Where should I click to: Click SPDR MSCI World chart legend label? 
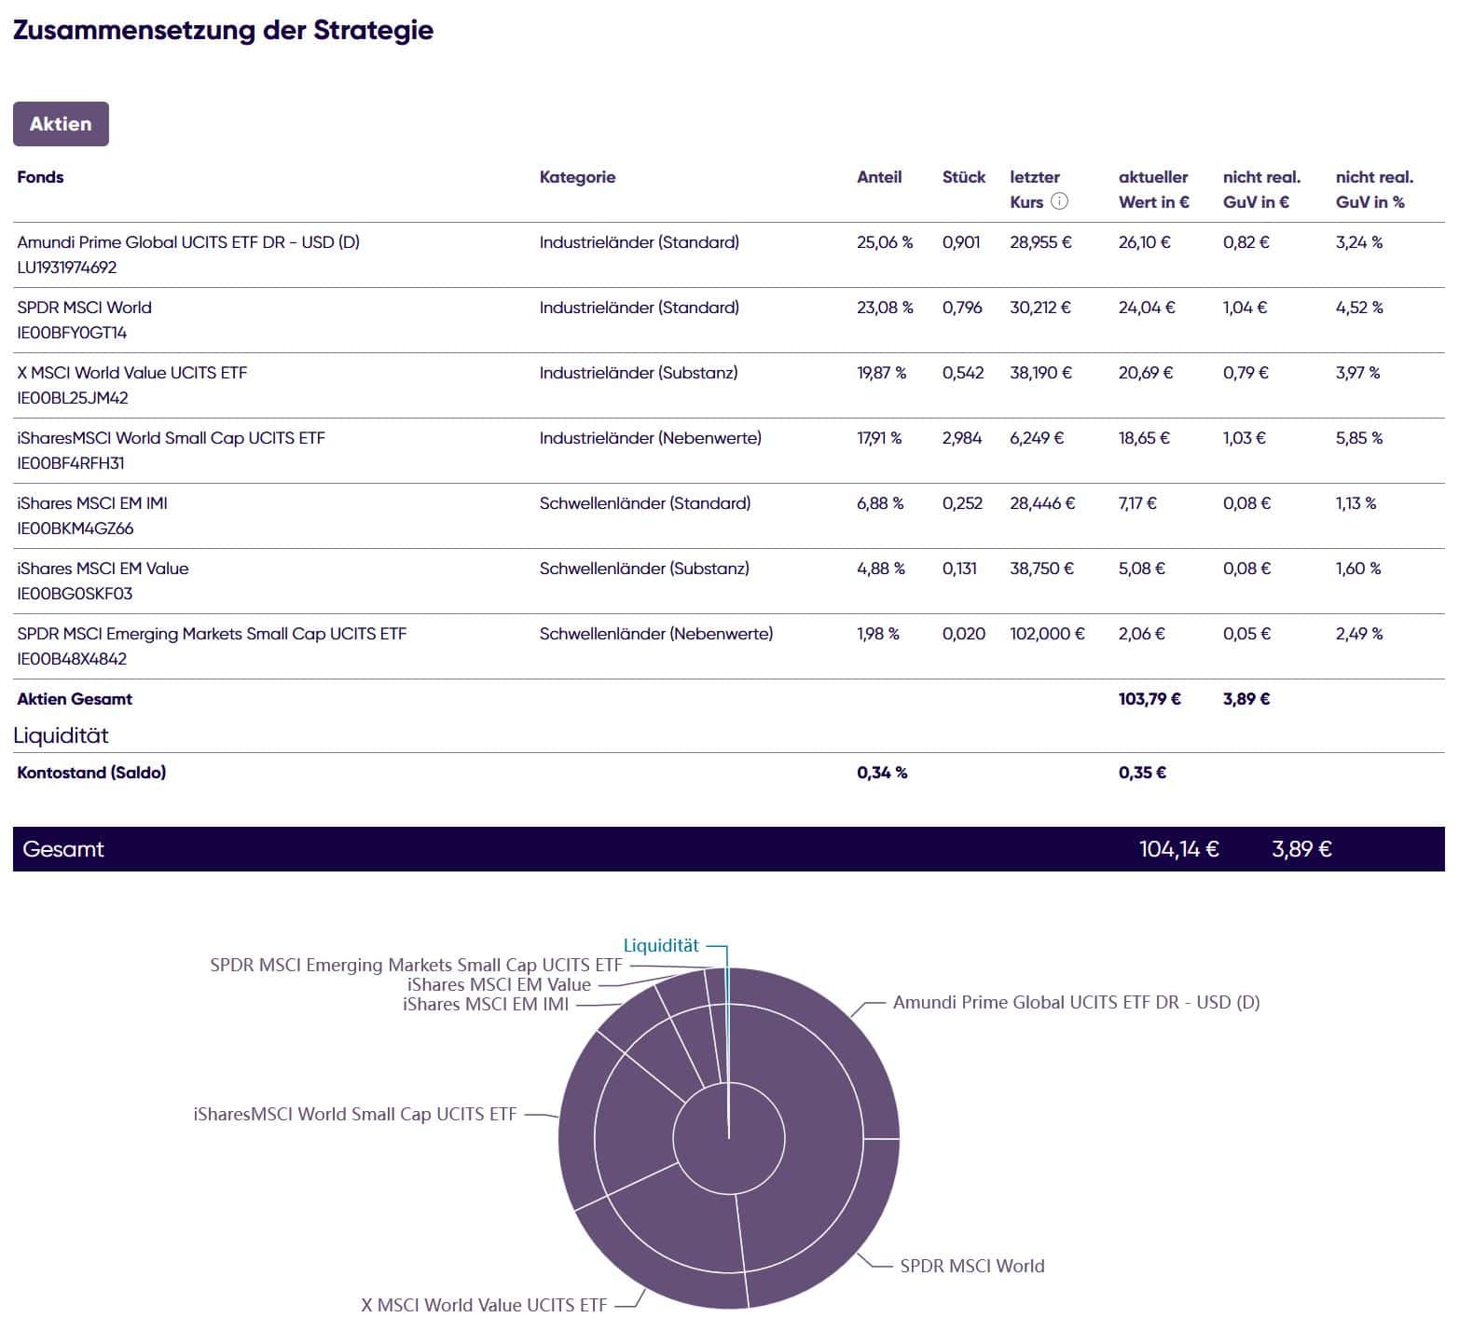coord(972,1266)
